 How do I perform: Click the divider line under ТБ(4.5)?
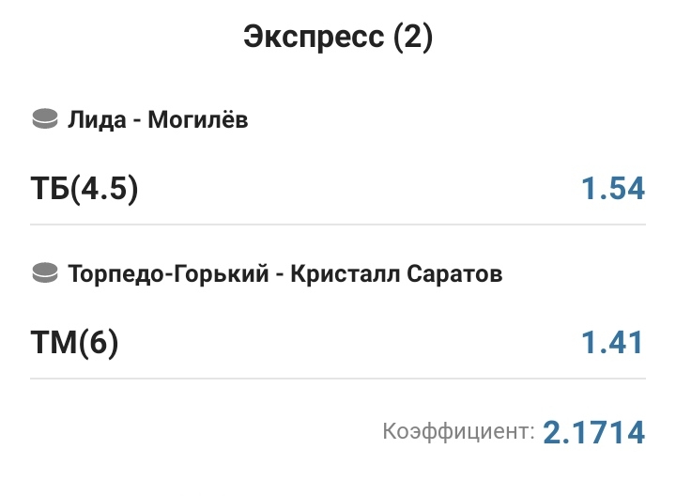pos(338,225)
